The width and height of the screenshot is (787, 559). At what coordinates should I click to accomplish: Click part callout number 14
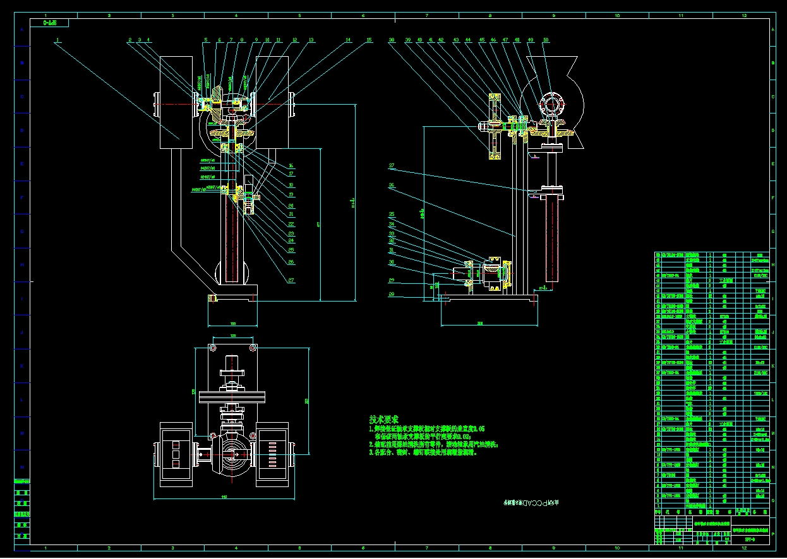(348, 40)
